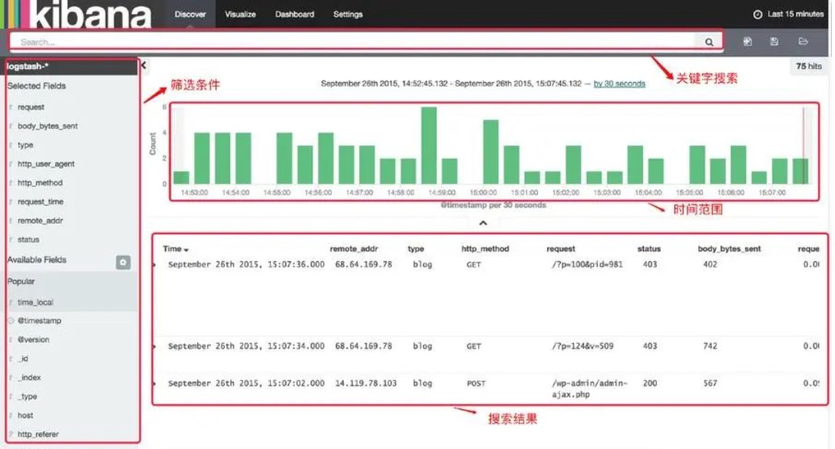Open the Dashboard tab
This screenshot has height=449, width=835.
click(x=295, y=15)
